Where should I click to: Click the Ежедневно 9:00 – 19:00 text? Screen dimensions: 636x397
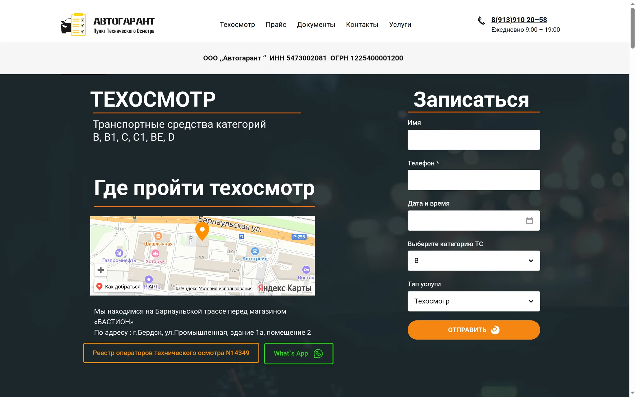[x=525, y=29]
